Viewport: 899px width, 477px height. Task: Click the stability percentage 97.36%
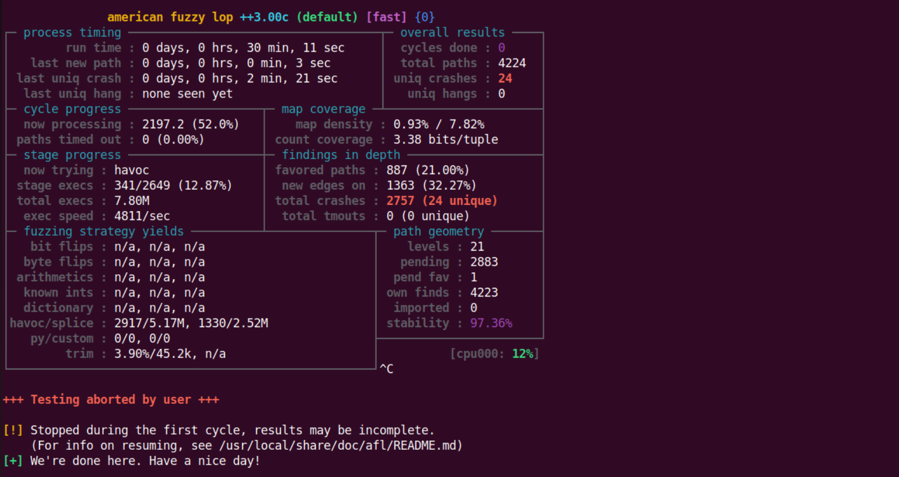[491, 323]
